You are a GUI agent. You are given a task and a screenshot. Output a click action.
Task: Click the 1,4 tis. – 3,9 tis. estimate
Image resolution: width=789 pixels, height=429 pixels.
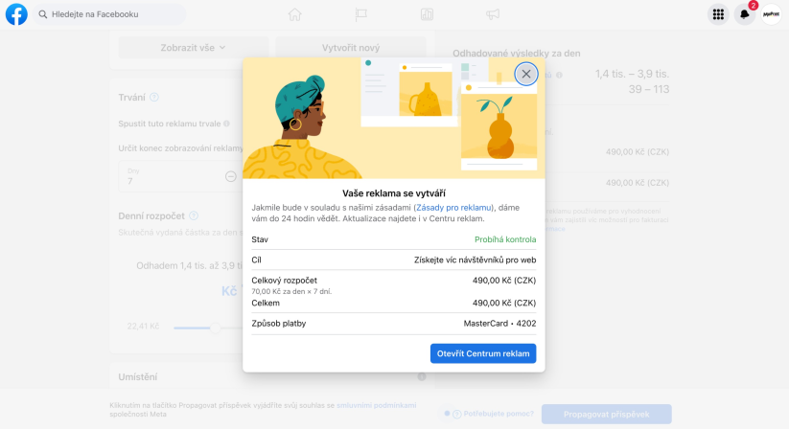click(632, 74)
